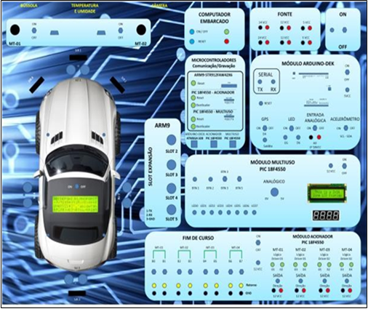This screenshot has height=309, width=368.
Task: Toggle the car's ON/OFF switch
Action: (77, 187)
